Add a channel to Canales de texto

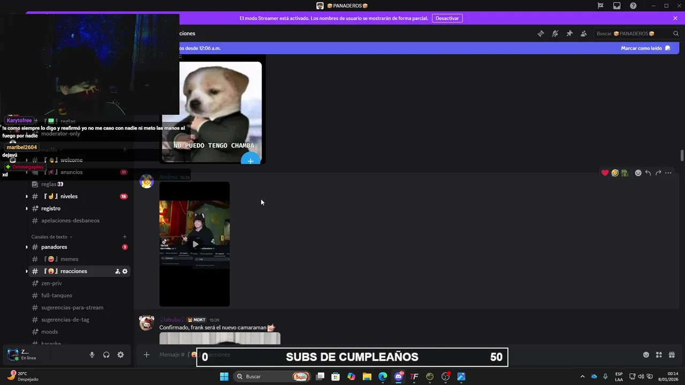click(x=125, y=237)
